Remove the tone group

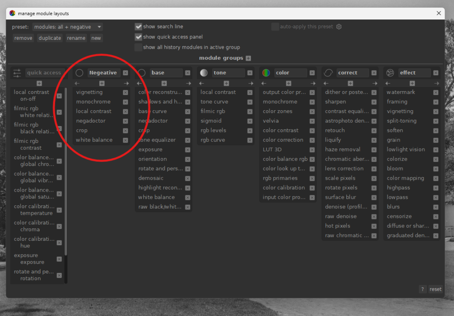click(250, 73)
